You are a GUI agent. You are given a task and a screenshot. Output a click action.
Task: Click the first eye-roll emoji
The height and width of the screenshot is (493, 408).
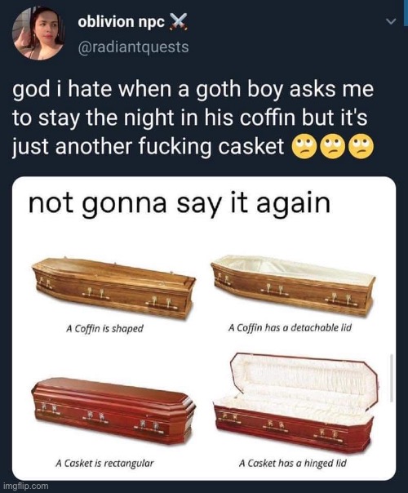coord(303,148)
